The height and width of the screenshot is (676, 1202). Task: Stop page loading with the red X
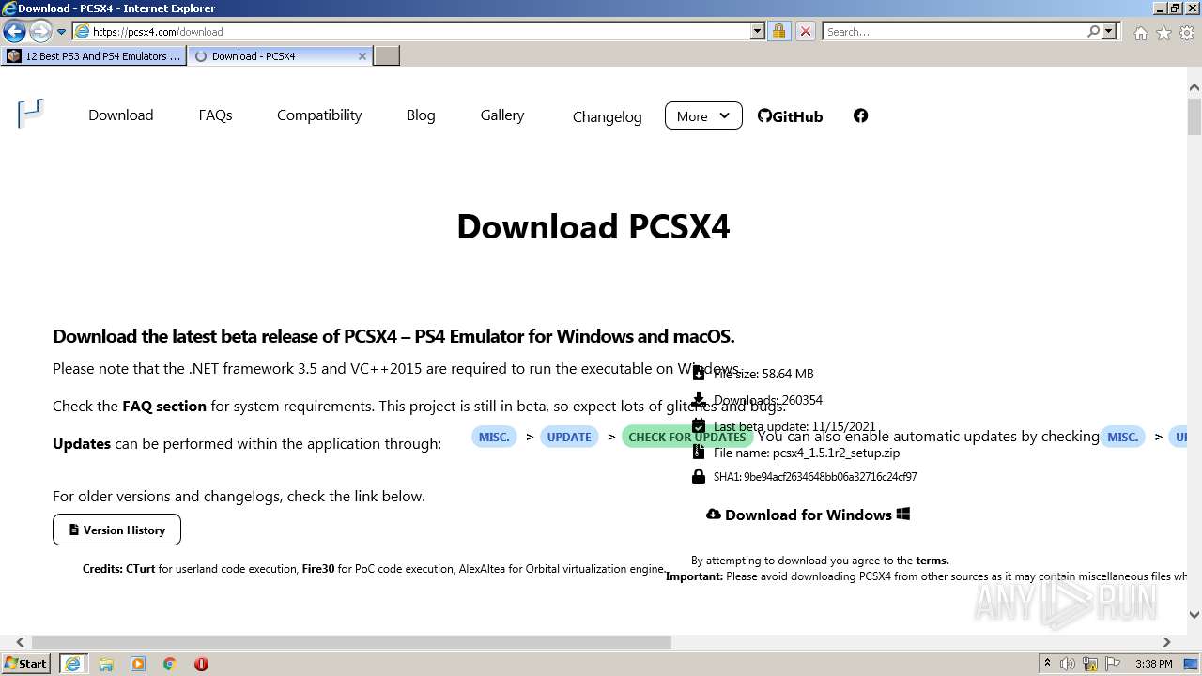tap(805, 31)
